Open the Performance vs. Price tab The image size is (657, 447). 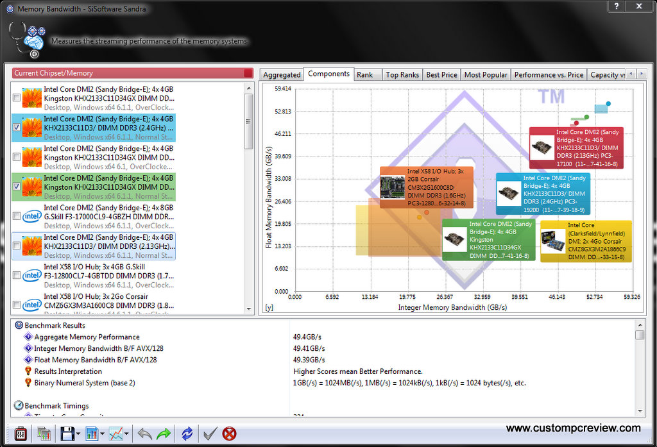(x=549, y=74)
